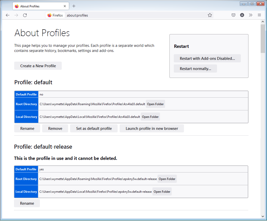
Task: Click the forward navigation arrow
Action: click(16, 15)
